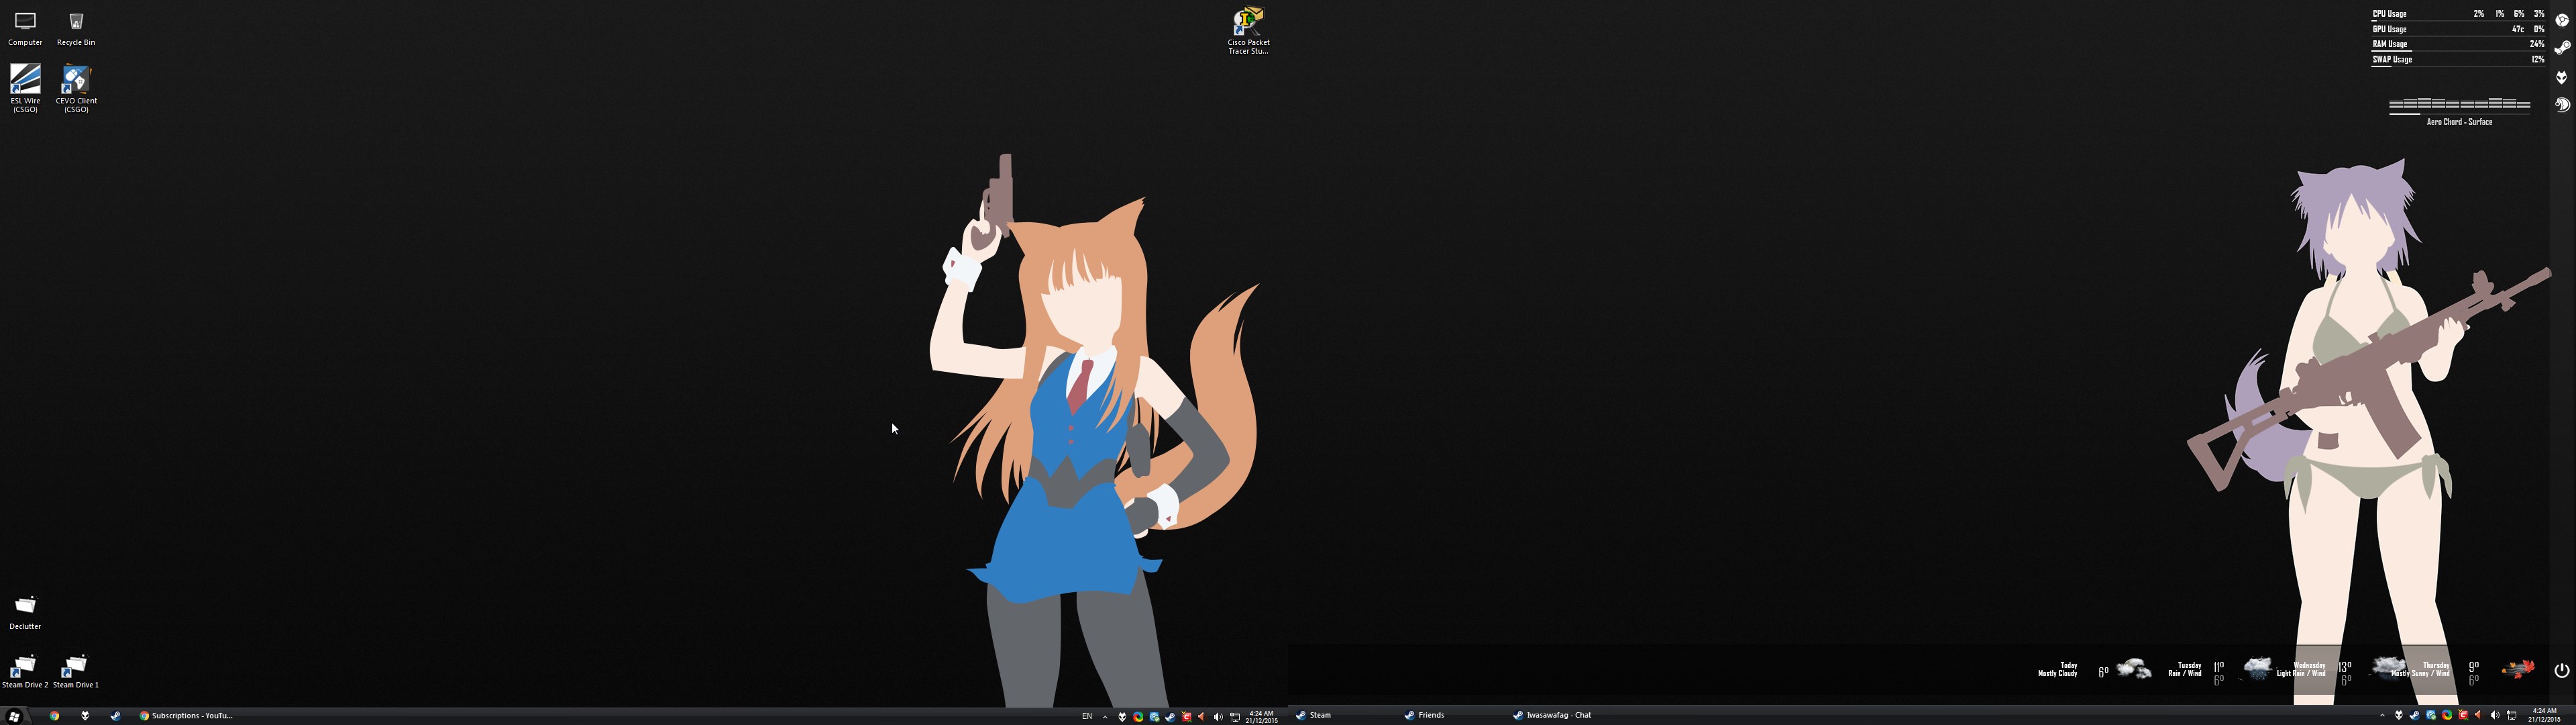Open the Computer desktop icon
Image resolution: width=2576 pixels, height=725 pixels.
(25, 27)
